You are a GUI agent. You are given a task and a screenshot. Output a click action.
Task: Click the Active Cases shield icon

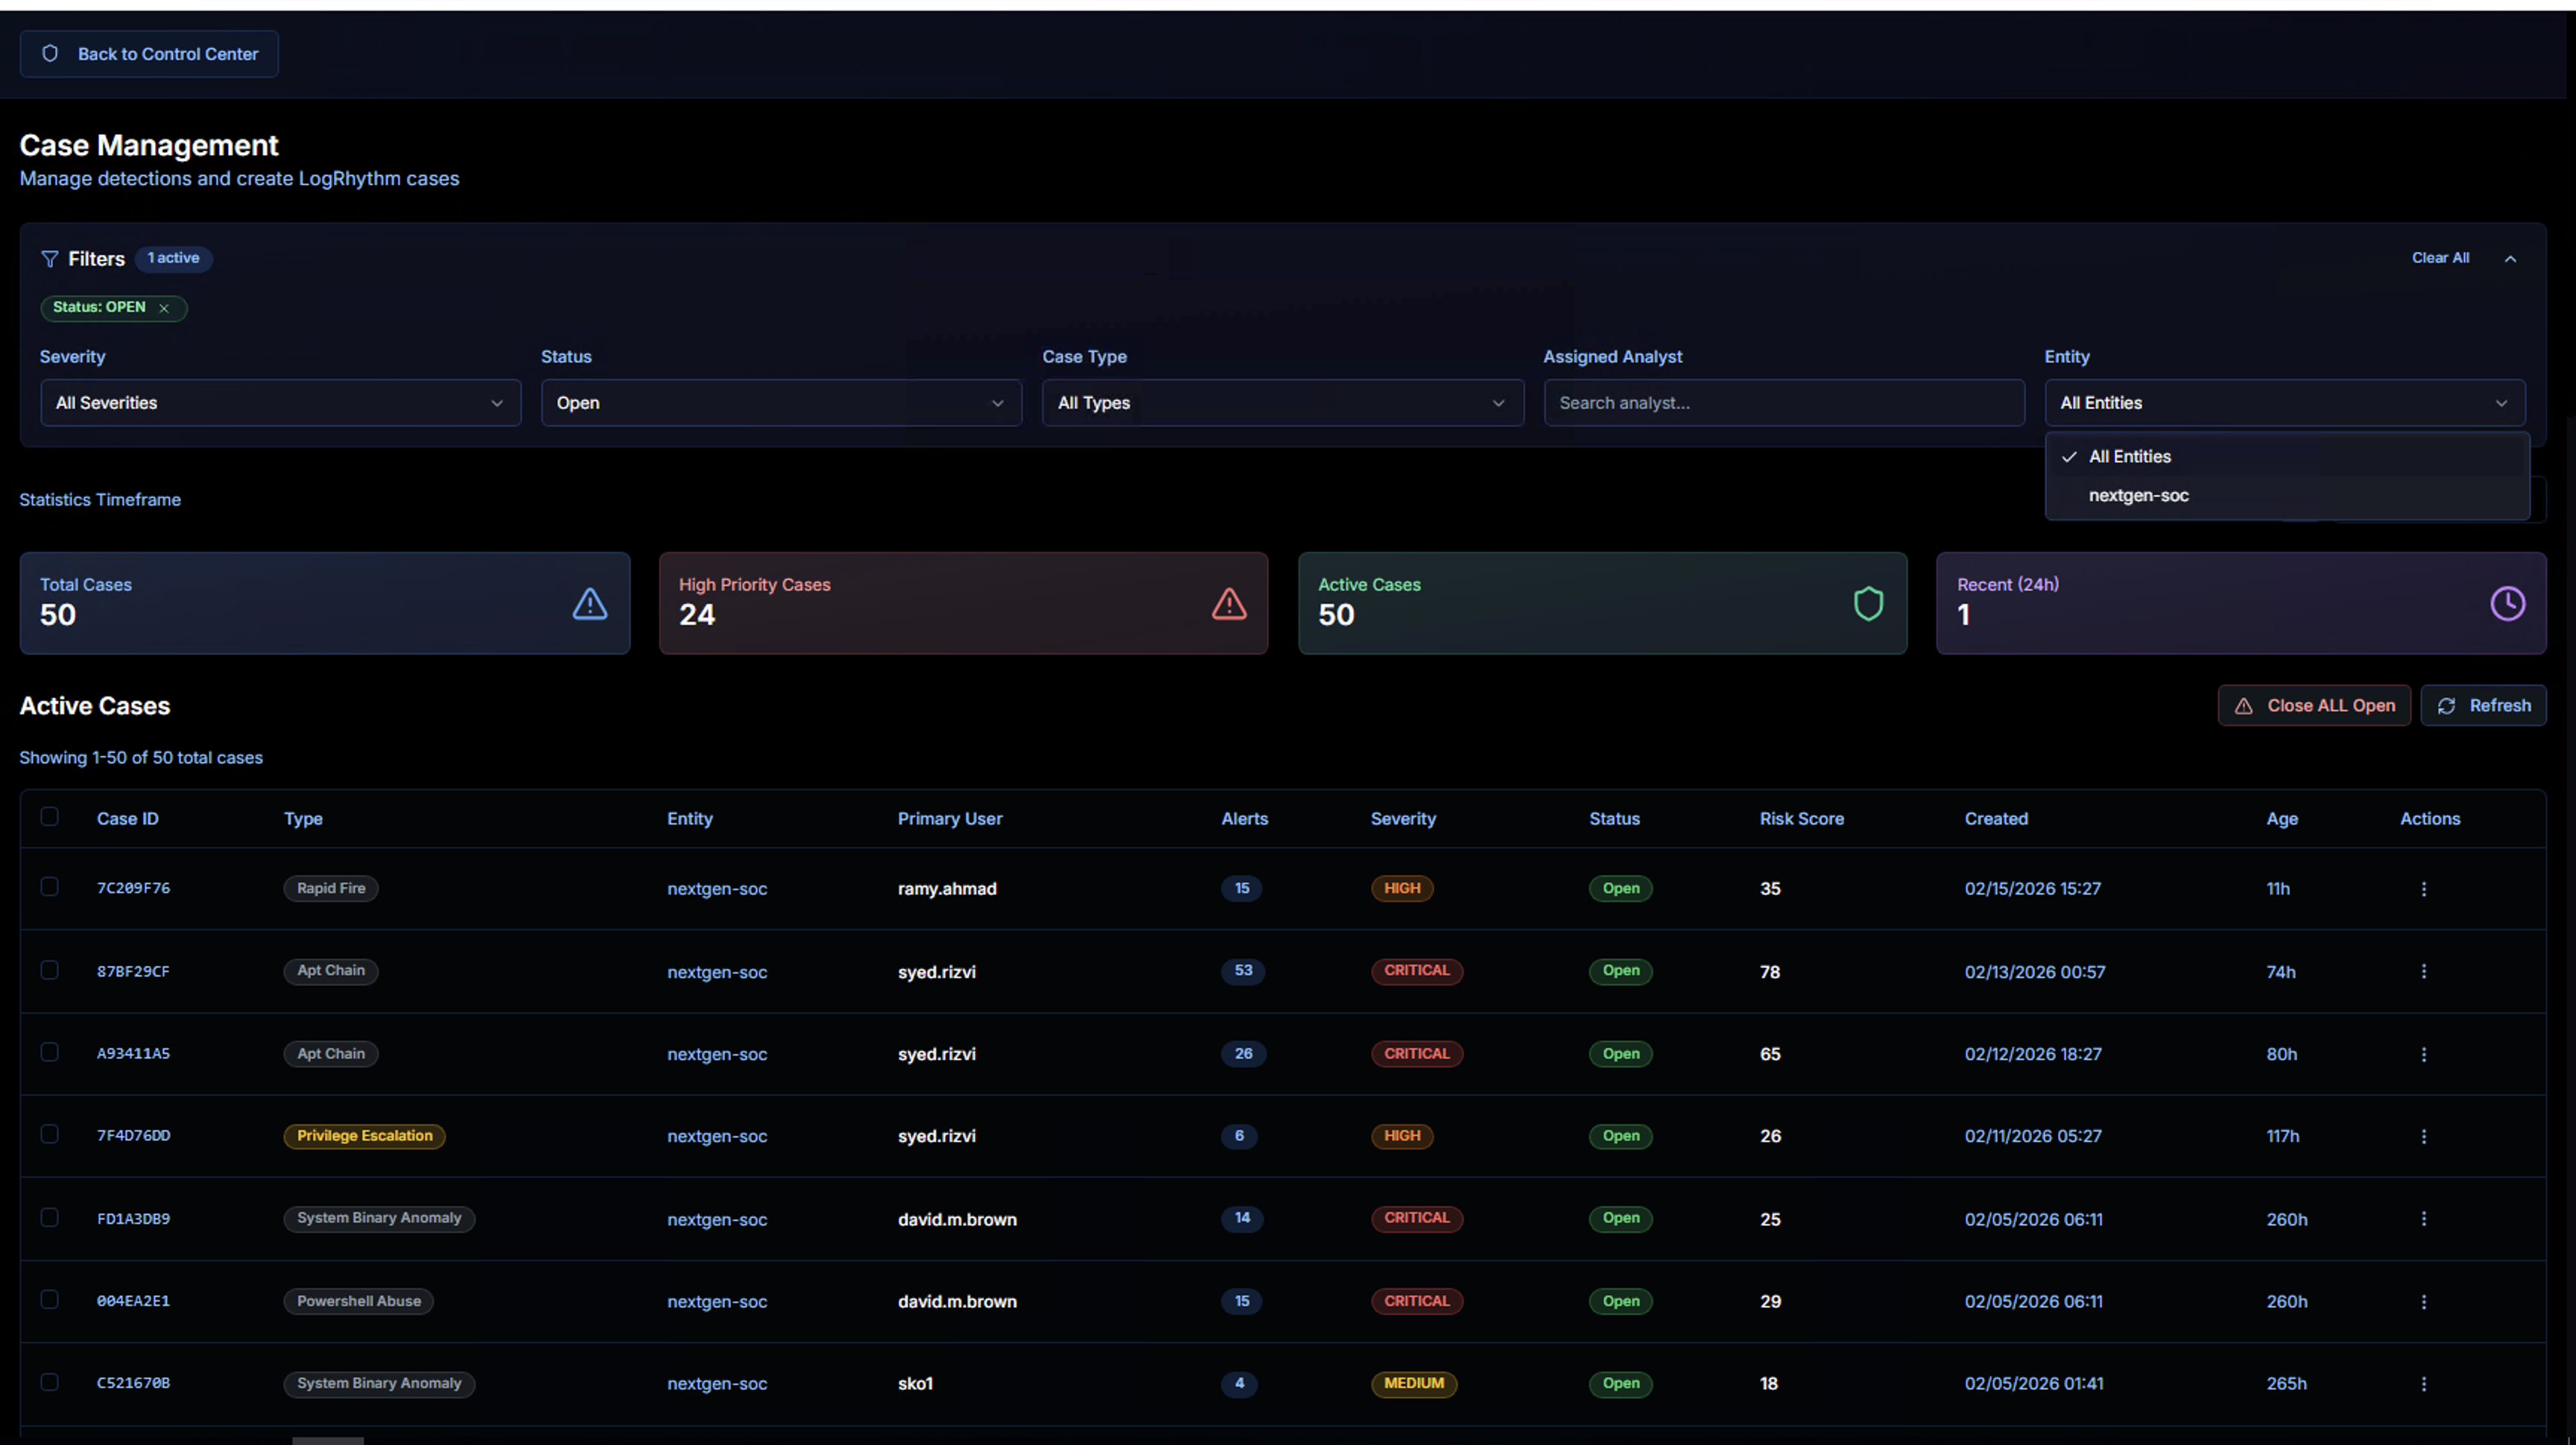coord(1868,604)
